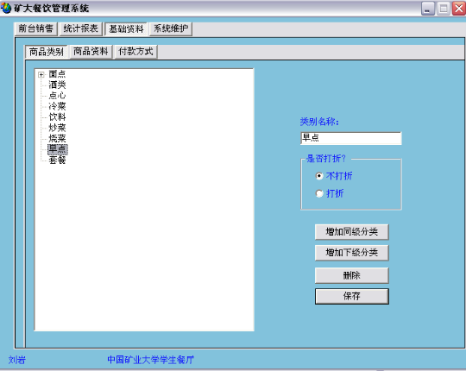Click the 增加下级分类 button
466x371 pixels.
coord(352,253)
